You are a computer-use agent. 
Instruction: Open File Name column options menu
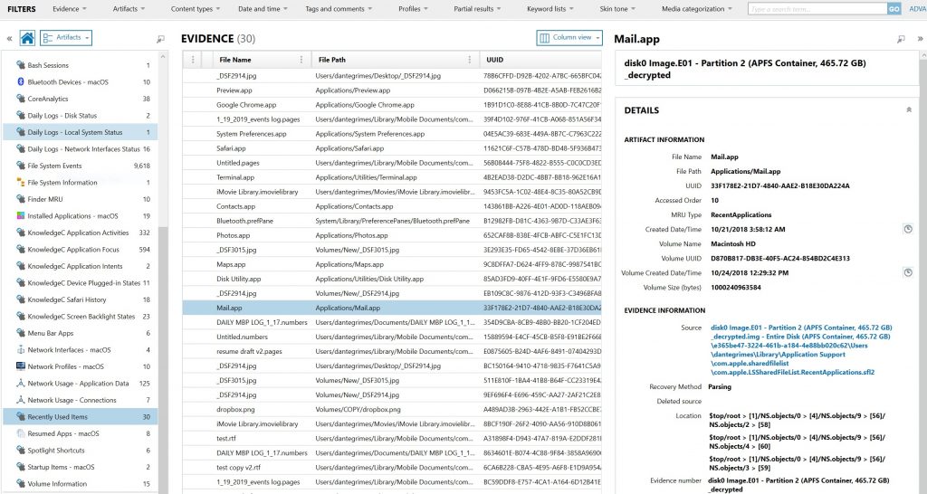(x=301, y=60)
